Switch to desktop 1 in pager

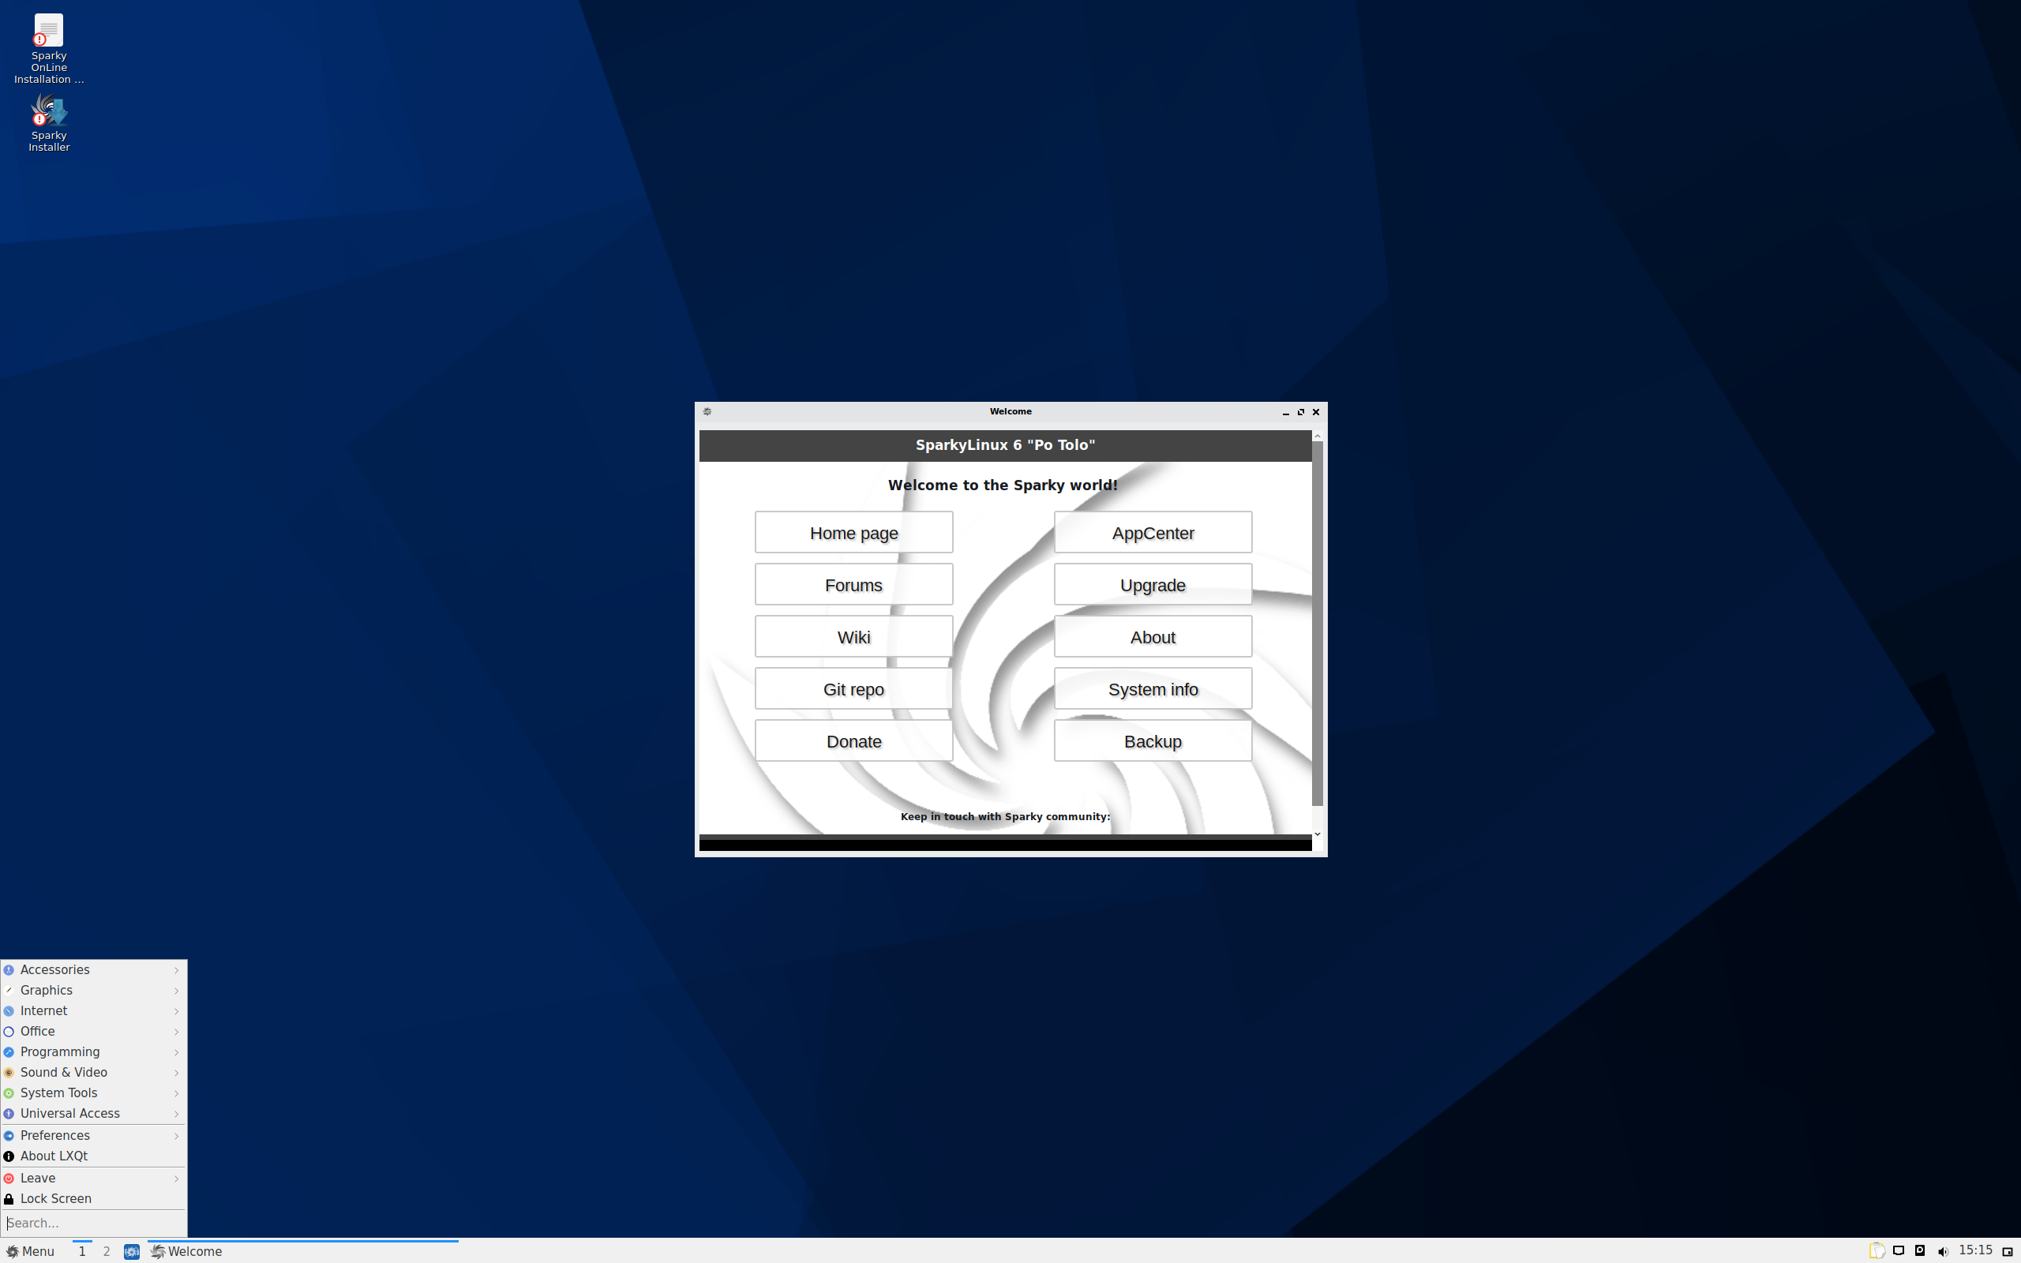[x=82, y=1251]
